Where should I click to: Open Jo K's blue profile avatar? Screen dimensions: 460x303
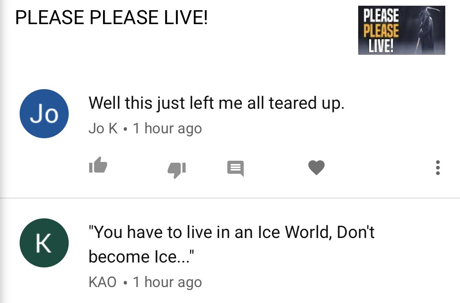[x=44, y=114]
